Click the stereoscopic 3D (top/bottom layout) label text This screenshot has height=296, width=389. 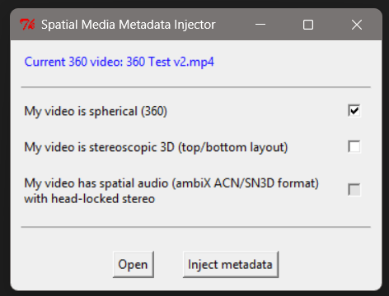point(156,147)
